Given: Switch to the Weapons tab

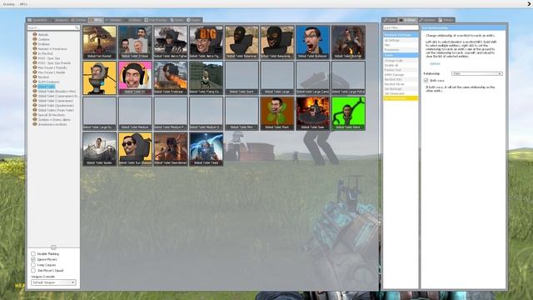Looking at the screenshot, I should point(59,20).
